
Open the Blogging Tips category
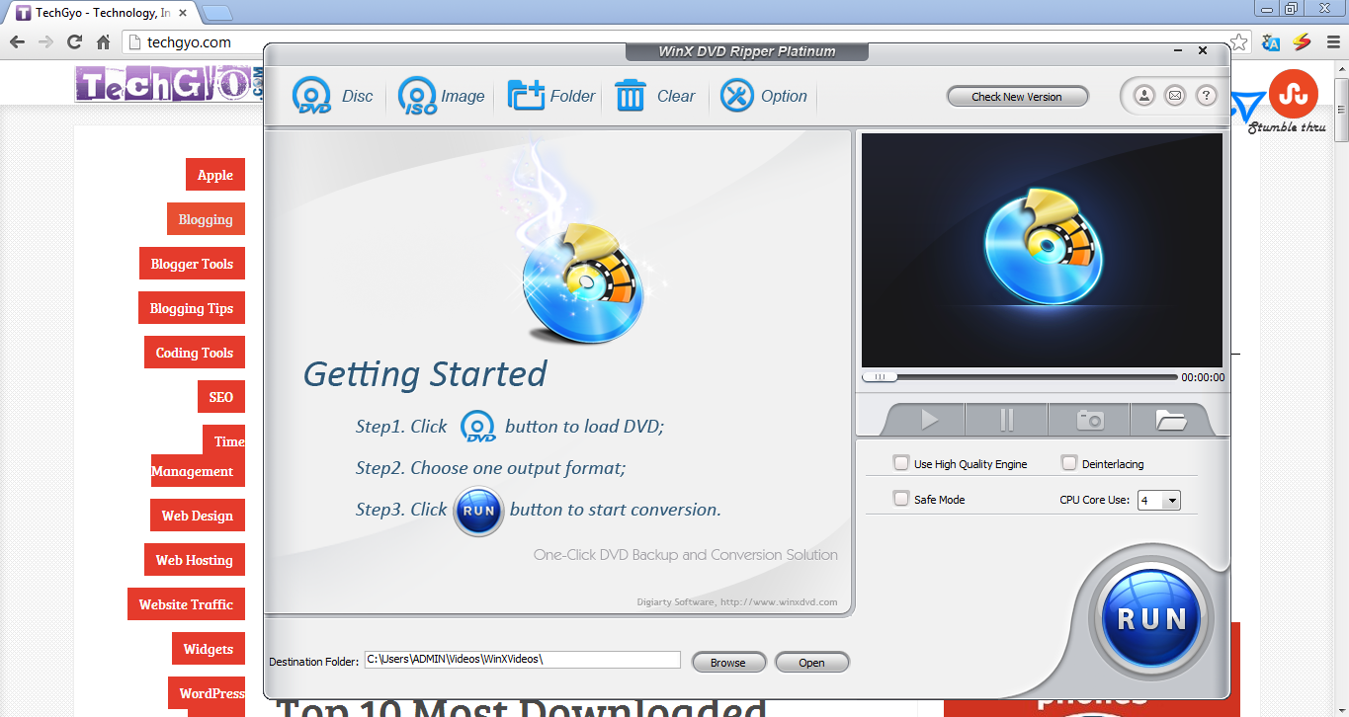point(192,308)
